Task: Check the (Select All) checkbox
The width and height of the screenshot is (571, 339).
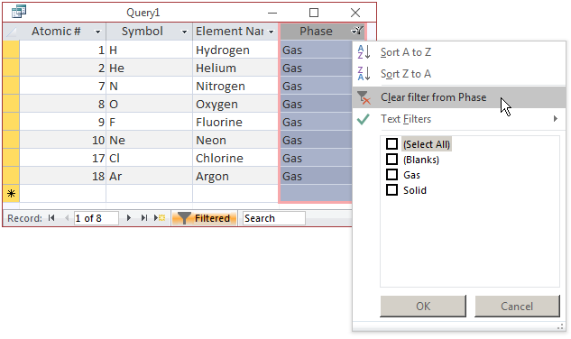Action: click(x=391, y=144)
